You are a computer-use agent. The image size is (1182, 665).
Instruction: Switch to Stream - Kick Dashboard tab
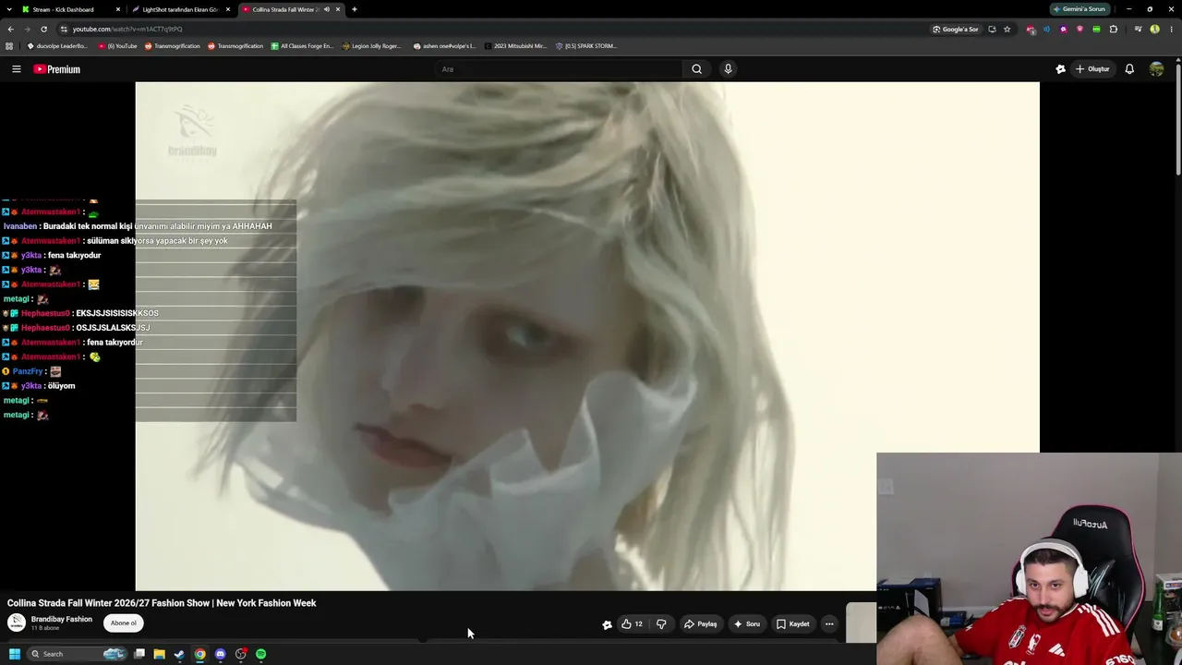[x=71, y=9]
